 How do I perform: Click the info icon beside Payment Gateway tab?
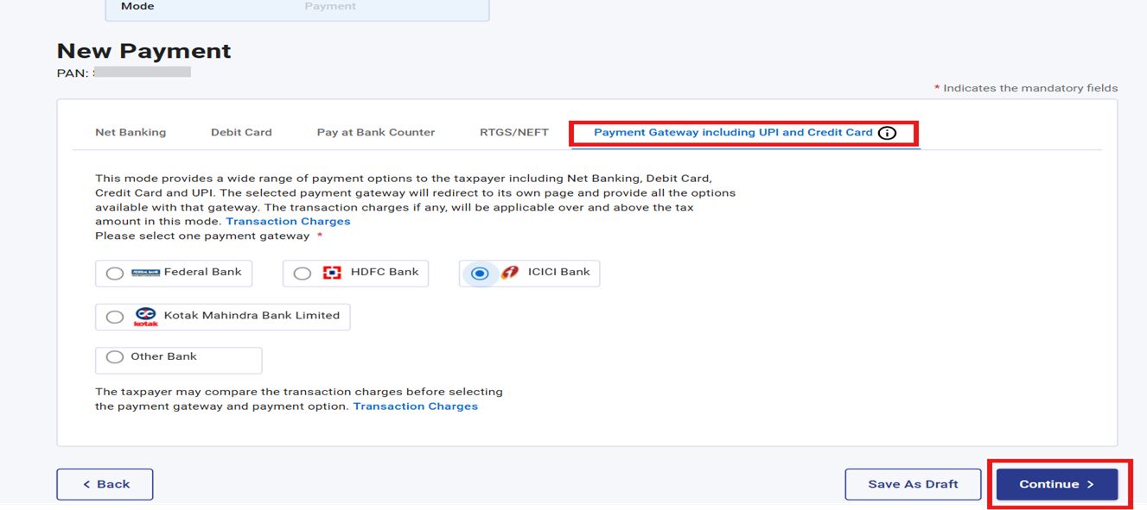[x=887, y=133]
